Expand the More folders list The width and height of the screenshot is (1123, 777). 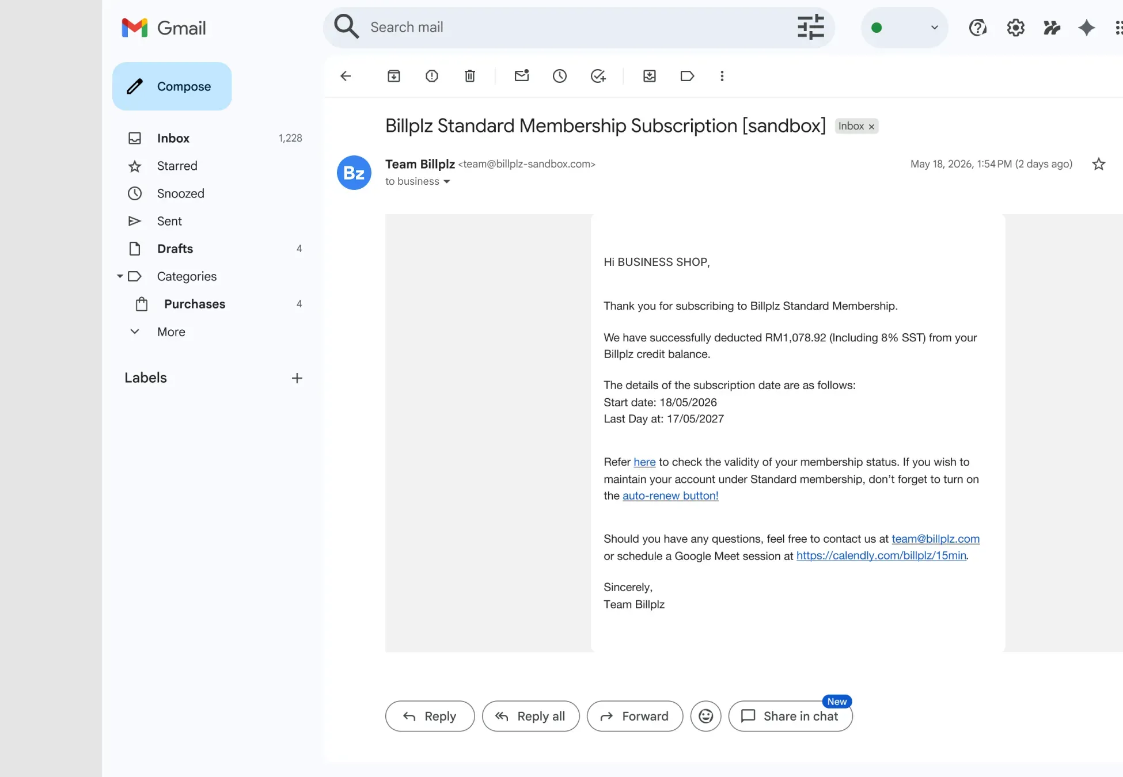[x=171, y=332]
